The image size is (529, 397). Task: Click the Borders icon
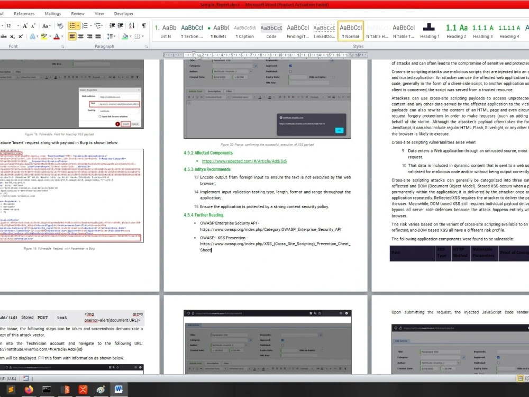(x=137, y=36)
